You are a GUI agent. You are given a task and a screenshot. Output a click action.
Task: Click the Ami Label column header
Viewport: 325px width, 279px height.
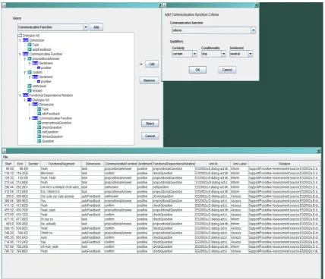[239, 164]
